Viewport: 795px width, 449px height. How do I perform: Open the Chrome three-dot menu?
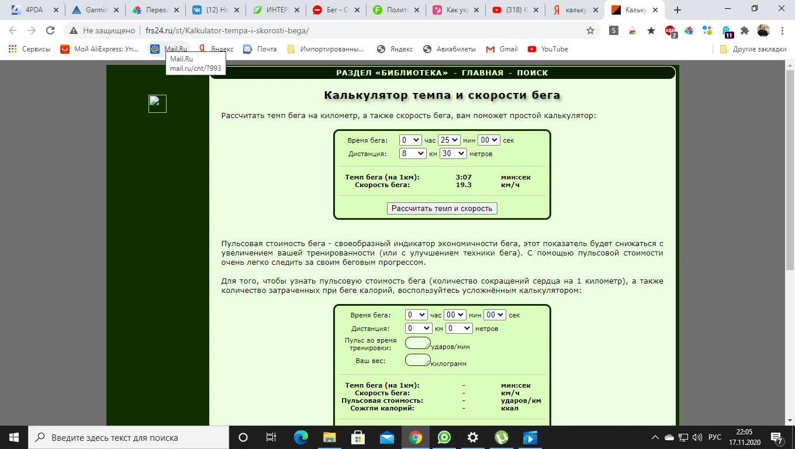[x=782, y=31]
